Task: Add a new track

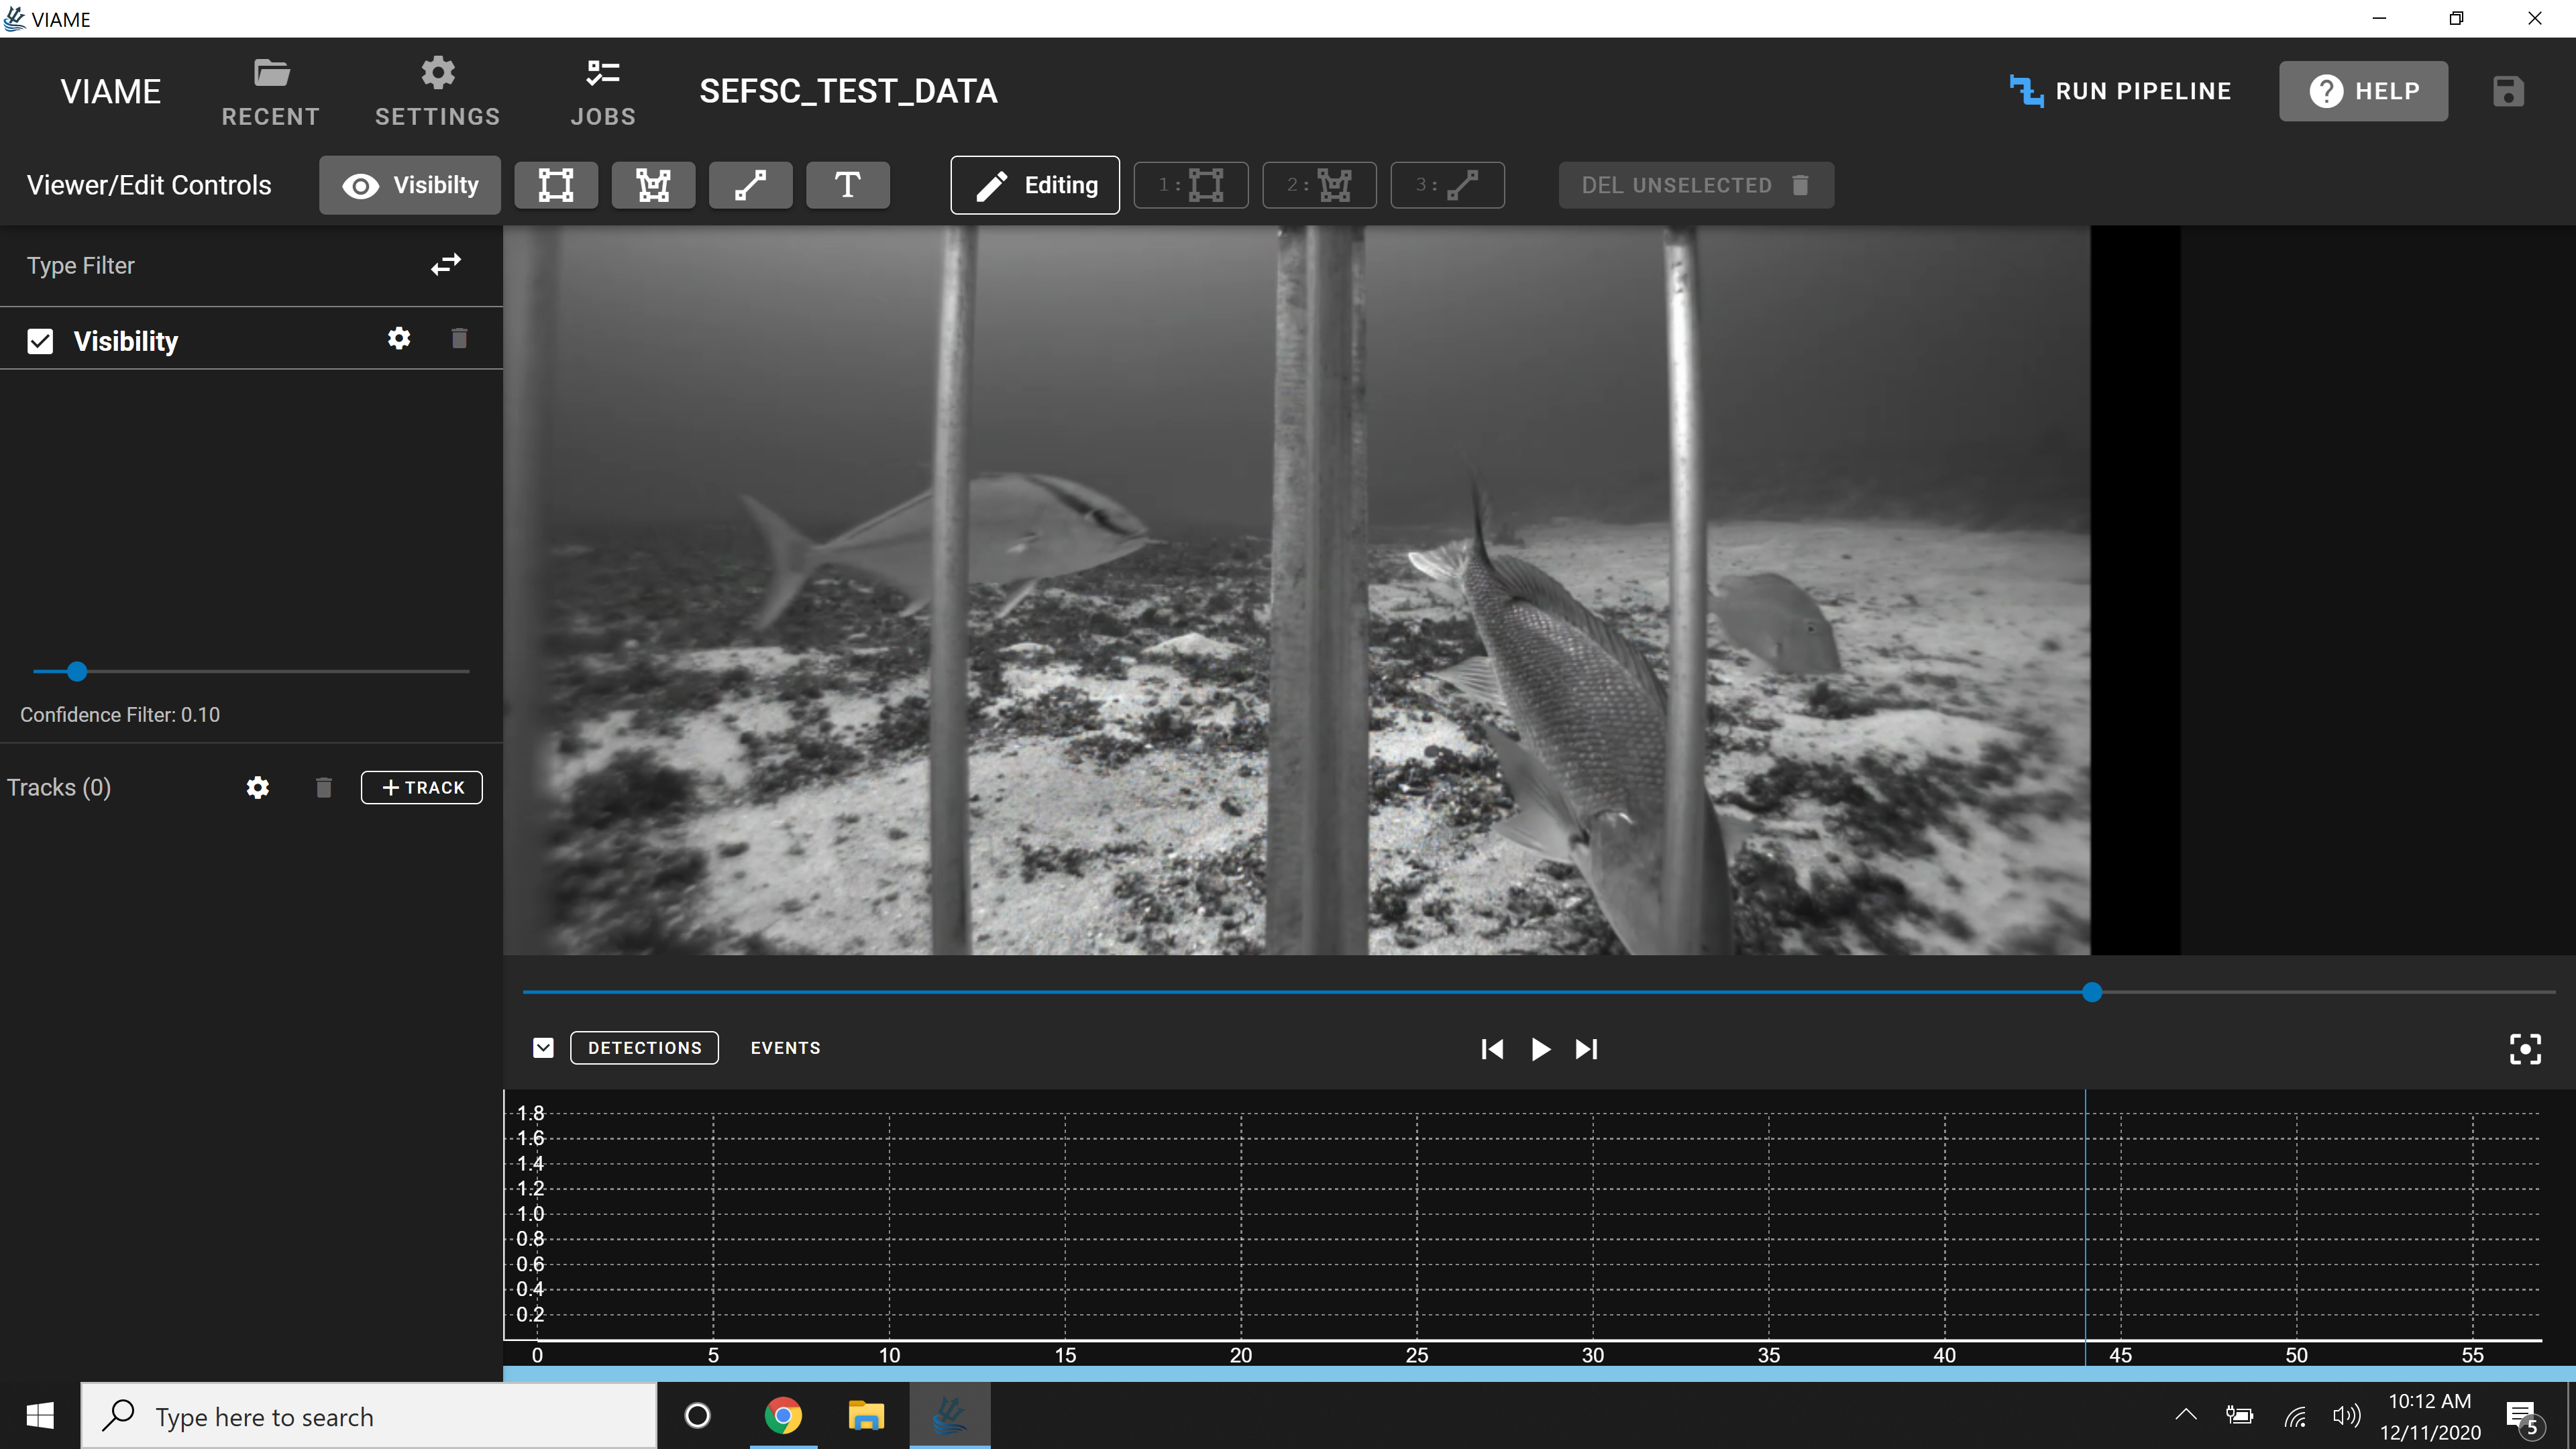Action: point(422,788)
